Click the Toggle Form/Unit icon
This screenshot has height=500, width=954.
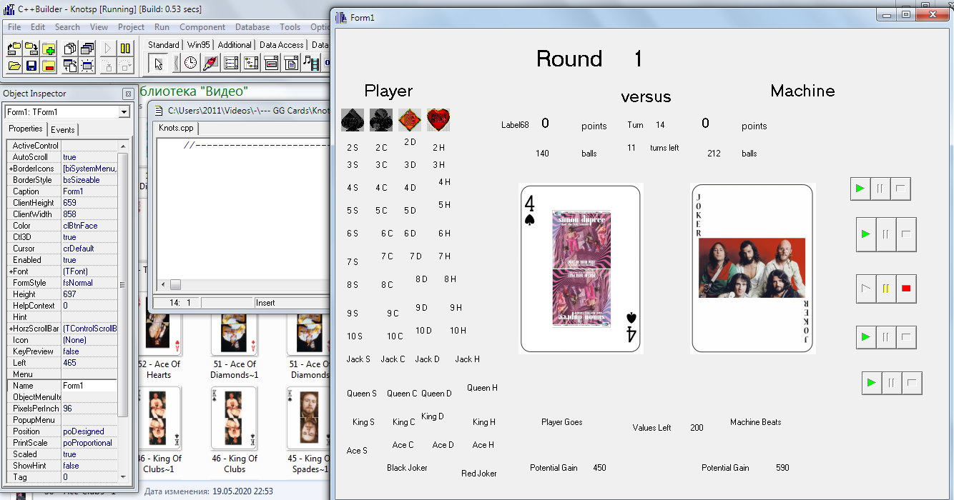click(x=70, y=66)
